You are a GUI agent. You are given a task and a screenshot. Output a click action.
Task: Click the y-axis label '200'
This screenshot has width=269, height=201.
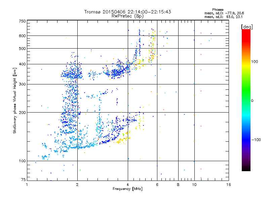[22, 113]
